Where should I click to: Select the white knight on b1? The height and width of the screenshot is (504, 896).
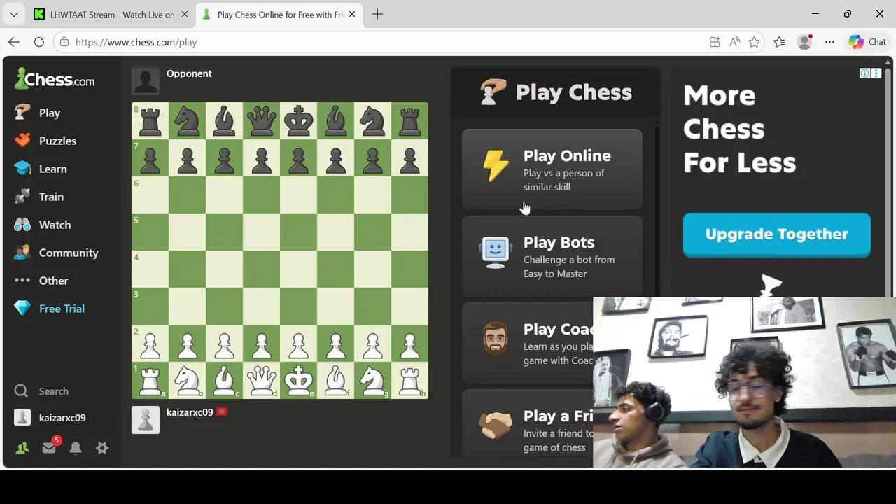click(x=187, y=380)
